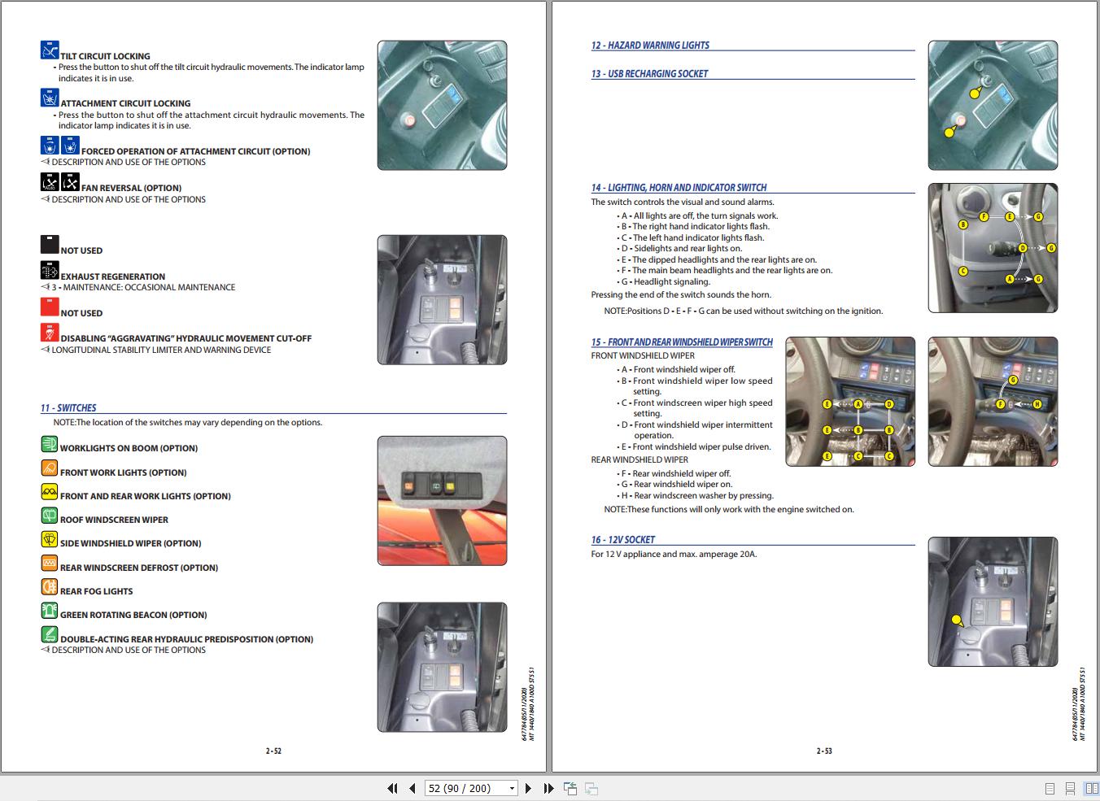This screenshot has width=1100, height=801.
Task: Click the 11 - SWITCHES heading
Action: 68,408
